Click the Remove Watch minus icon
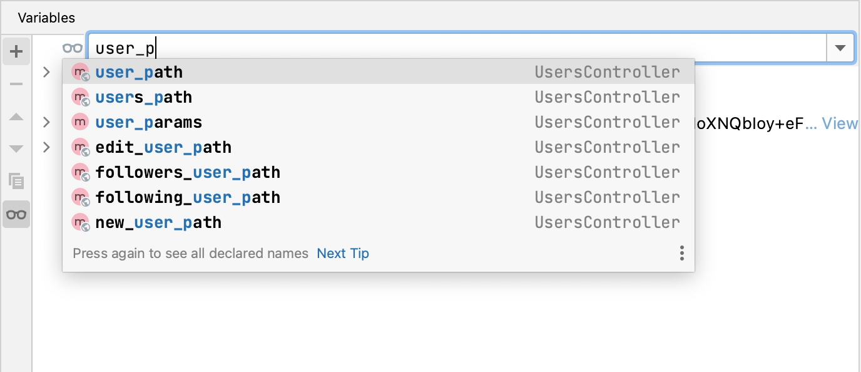This screenshot has width=861, height=372. click(x=16, y=84)
